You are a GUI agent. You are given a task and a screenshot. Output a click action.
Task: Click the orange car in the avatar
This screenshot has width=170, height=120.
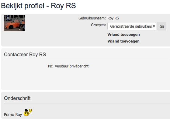coord(14,25)
